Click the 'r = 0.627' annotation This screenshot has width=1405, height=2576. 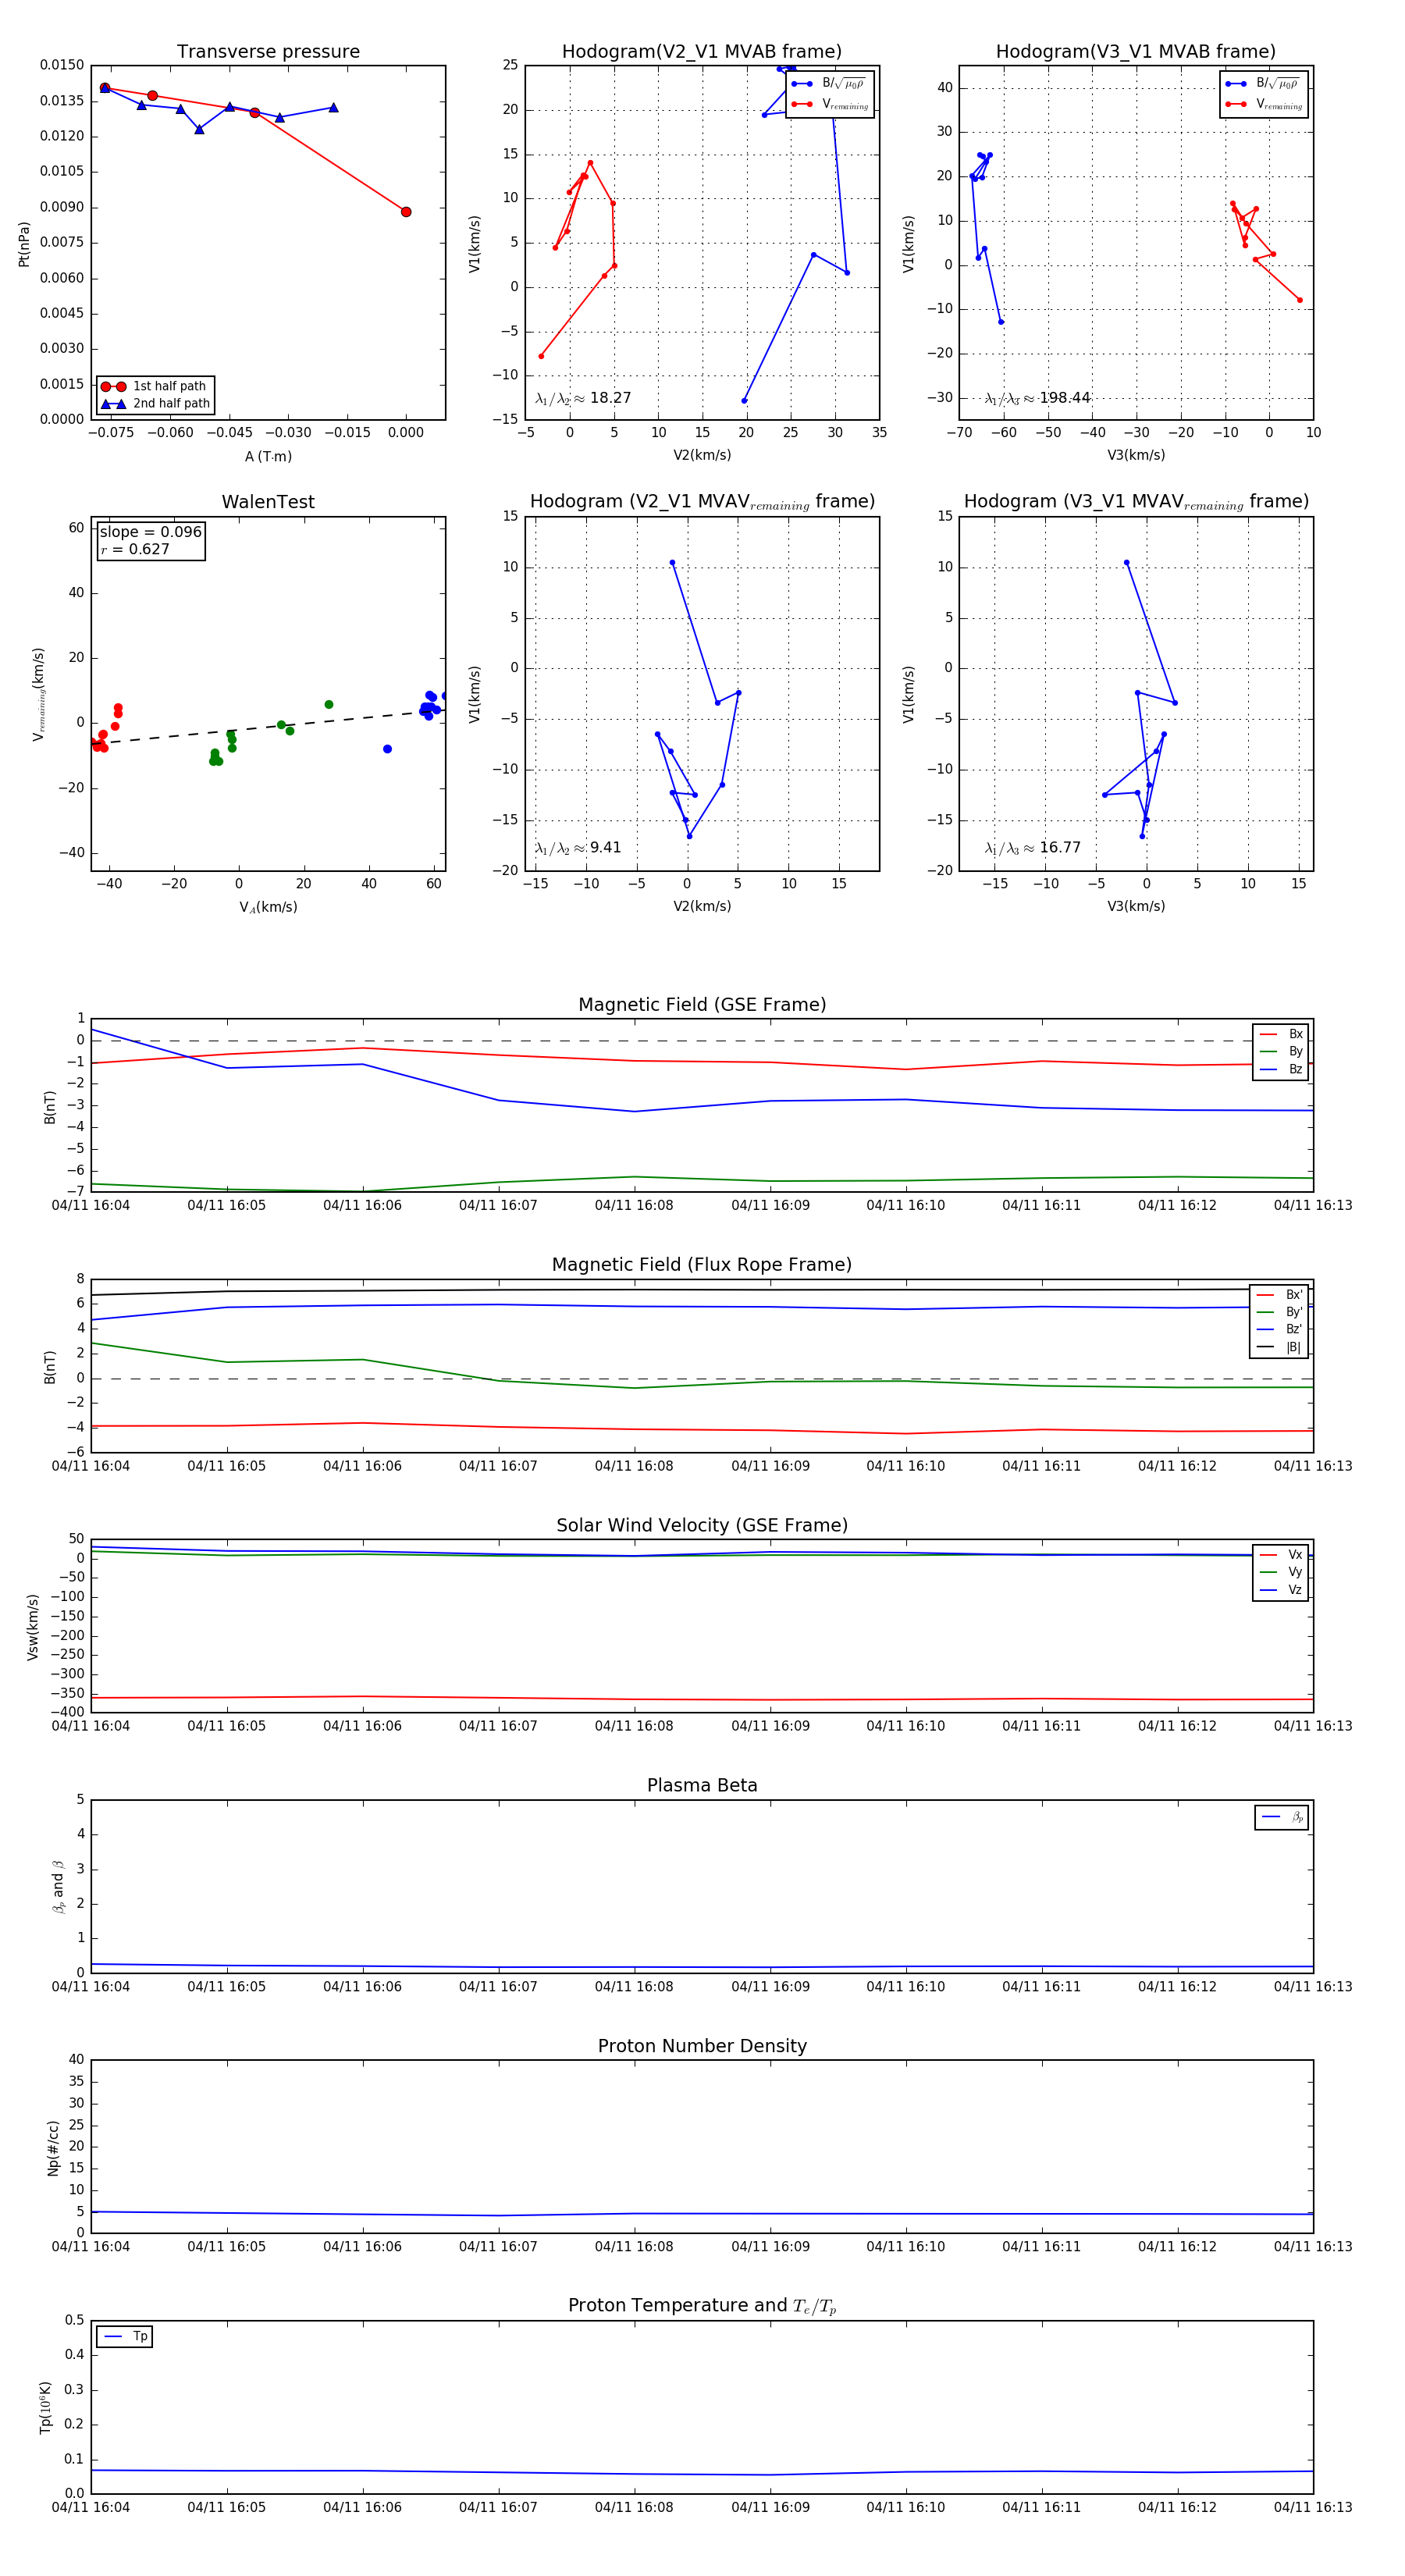click(x=135, y=550)
